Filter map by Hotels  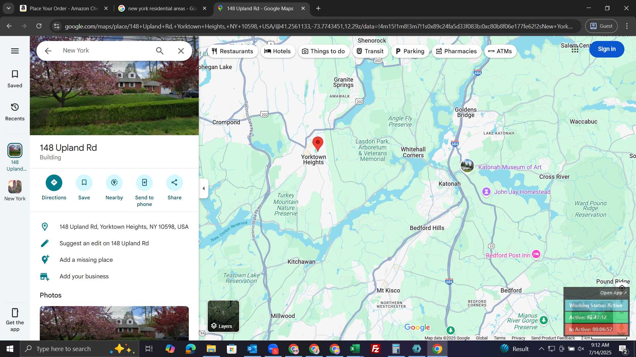tap(278, 51)
